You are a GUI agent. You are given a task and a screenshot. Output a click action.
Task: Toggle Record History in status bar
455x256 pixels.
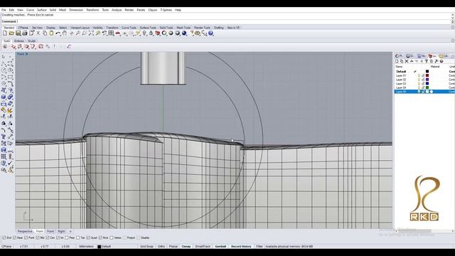coord(241,247)
